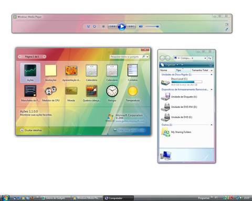Image resolution: width=252 pixels, height=201 pixels.
Task: Click the taskbar clock 23:37
Action: coord(247,198)
